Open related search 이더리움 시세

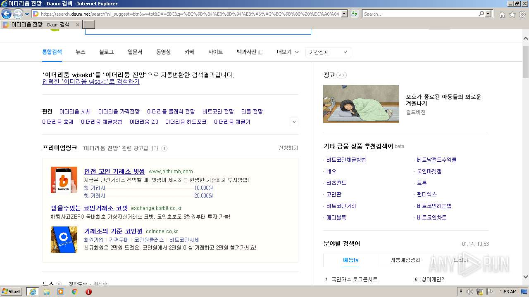75,111
